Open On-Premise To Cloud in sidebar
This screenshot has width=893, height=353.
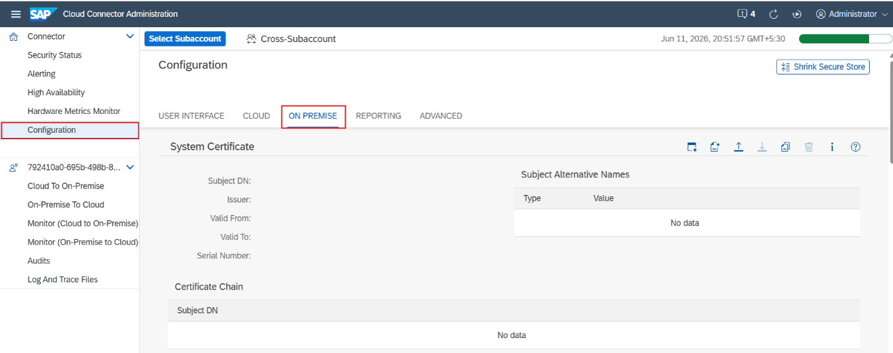65,205
